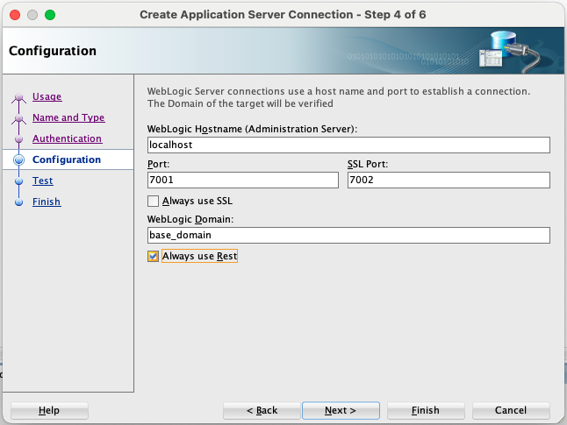Click the Authentication step bullet icon
This screenshot has width=567, height=425.
tap(18, 139)
